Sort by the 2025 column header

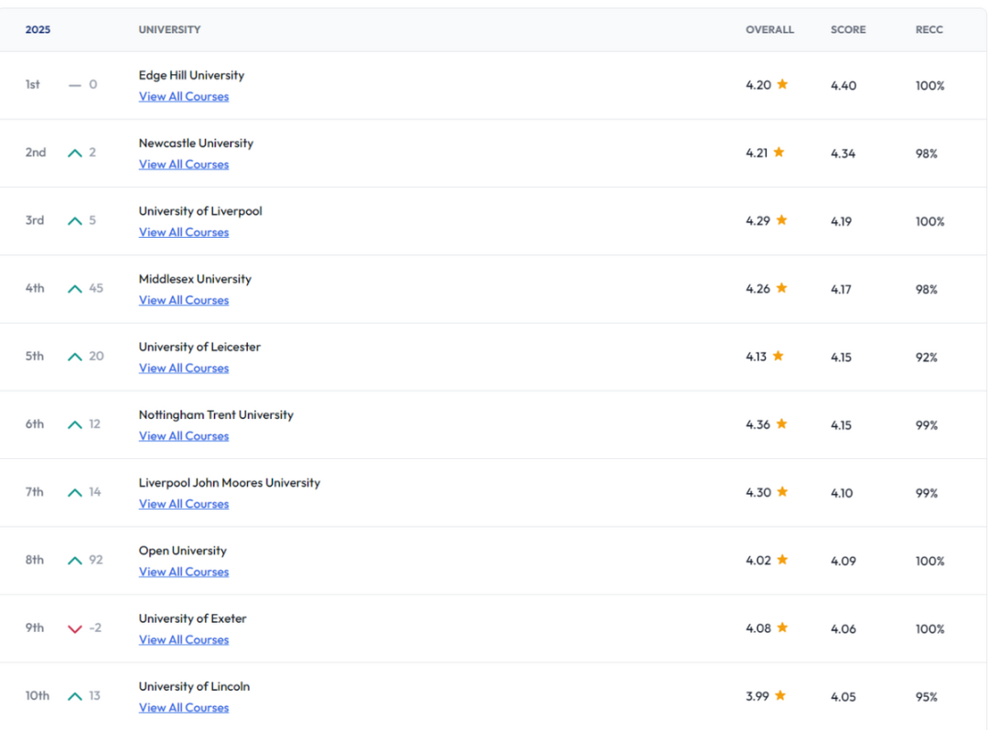pyautogui.click(x=38, y=29)
